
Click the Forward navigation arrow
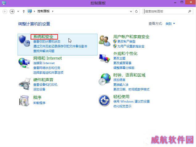pyautogui.click(x=12, y=11)
